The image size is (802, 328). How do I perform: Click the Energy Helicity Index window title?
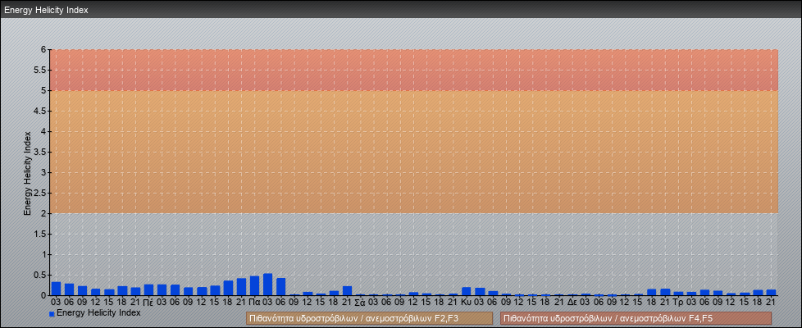(x=47, y=10)
